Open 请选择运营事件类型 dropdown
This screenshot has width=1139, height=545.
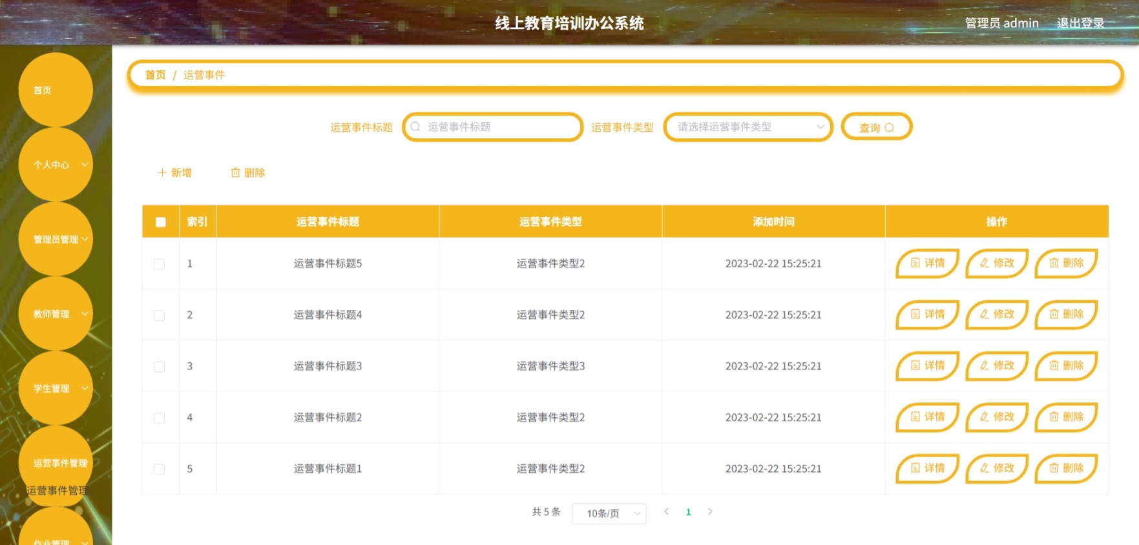pos(748,127)
